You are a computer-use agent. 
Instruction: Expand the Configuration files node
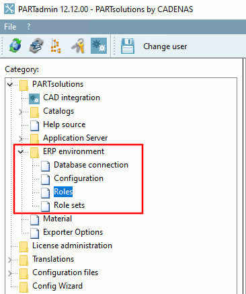click(9, 273)
